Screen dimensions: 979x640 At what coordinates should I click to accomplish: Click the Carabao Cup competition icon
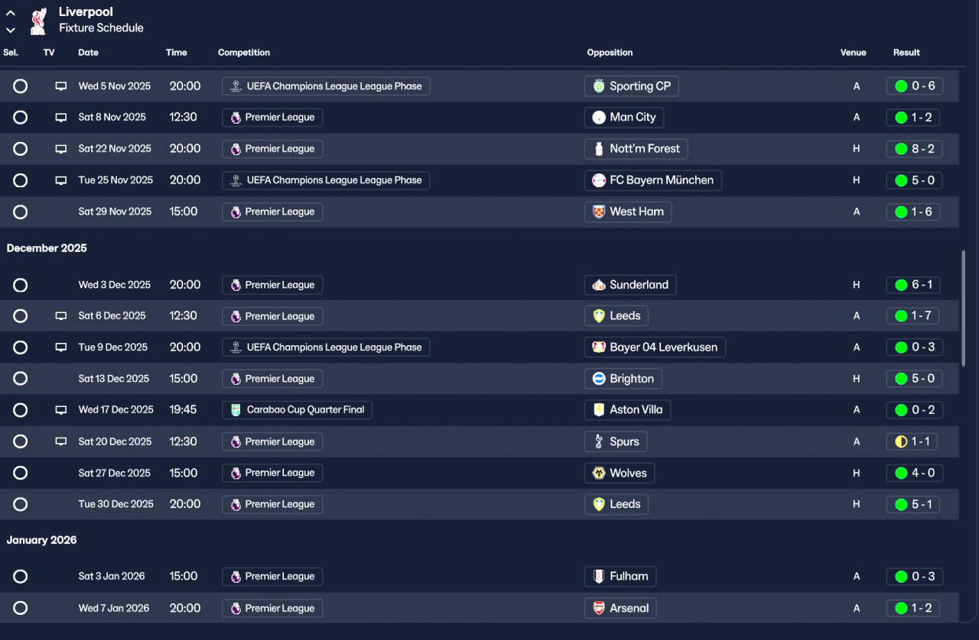[x=236, y=410]
